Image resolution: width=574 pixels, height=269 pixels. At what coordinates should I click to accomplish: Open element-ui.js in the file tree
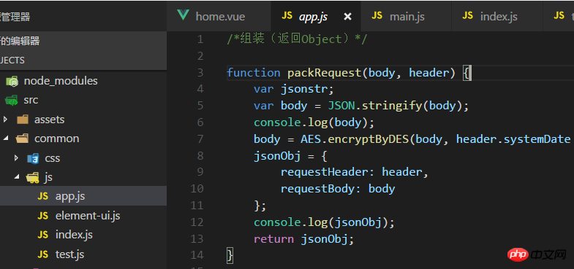(88, 216)
